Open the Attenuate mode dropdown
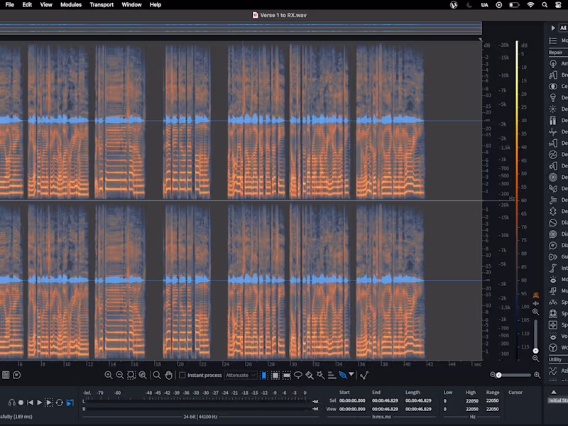 (x=241, y=375)
